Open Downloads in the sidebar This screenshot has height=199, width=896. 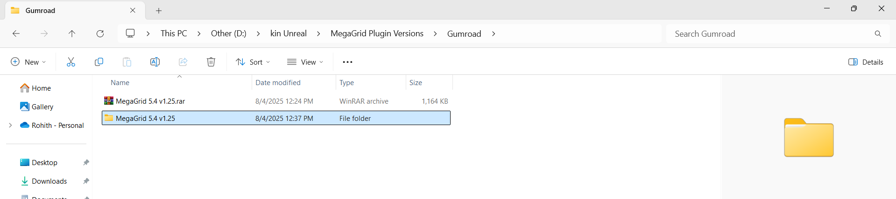49,181
